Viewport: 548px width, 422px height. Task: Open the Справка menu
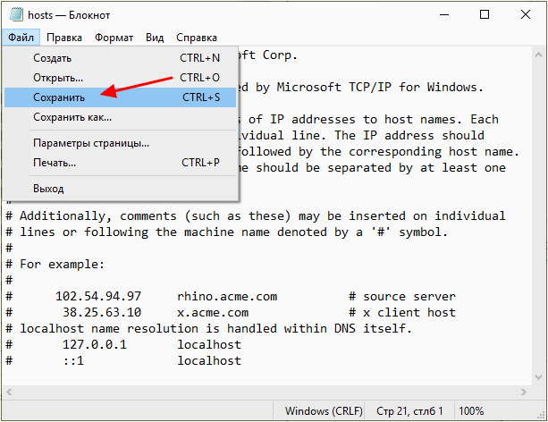tap(197, 38)
